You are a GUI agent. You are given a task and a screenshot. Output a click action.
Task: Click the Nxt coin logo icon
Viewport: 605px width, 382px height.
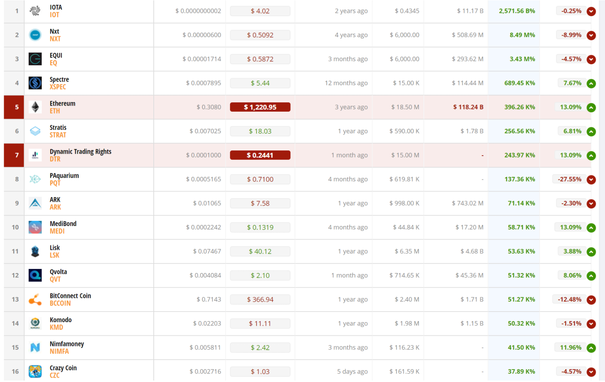[35, 35]
